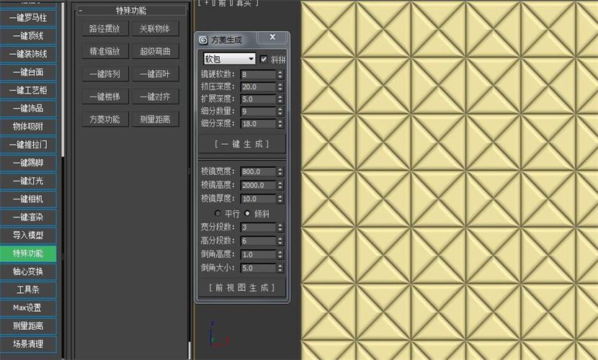This screenshot has height=360, width=598.
Task: Click the 挤压深度 value field
Action: (258, 87)
